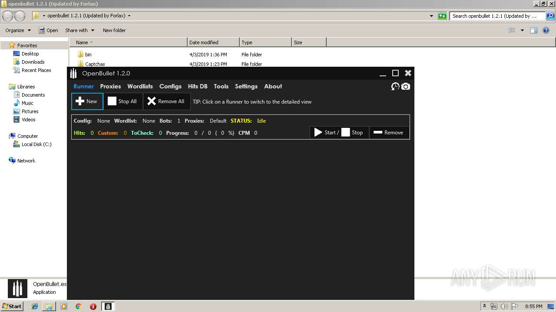Switch to the Tools tab
556x312 pixels.
(x=221, y=86)
